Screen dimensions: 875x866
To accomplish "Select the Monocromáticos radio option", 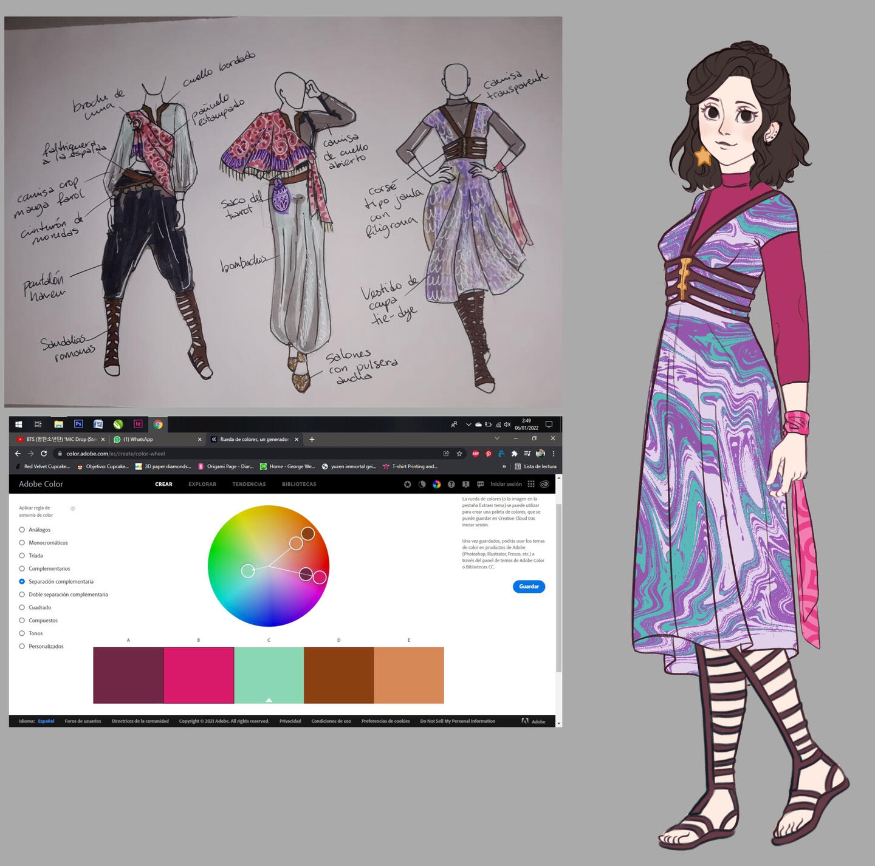I will coord(22,543).
